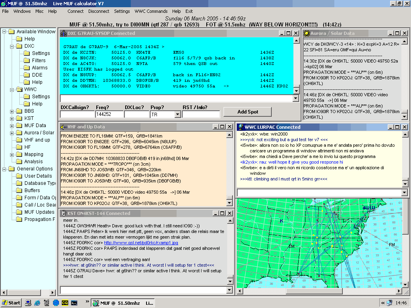The width and height of the screenshot is (411, 308).
Task: Click the Add Spot button
Action: [248, 112]
